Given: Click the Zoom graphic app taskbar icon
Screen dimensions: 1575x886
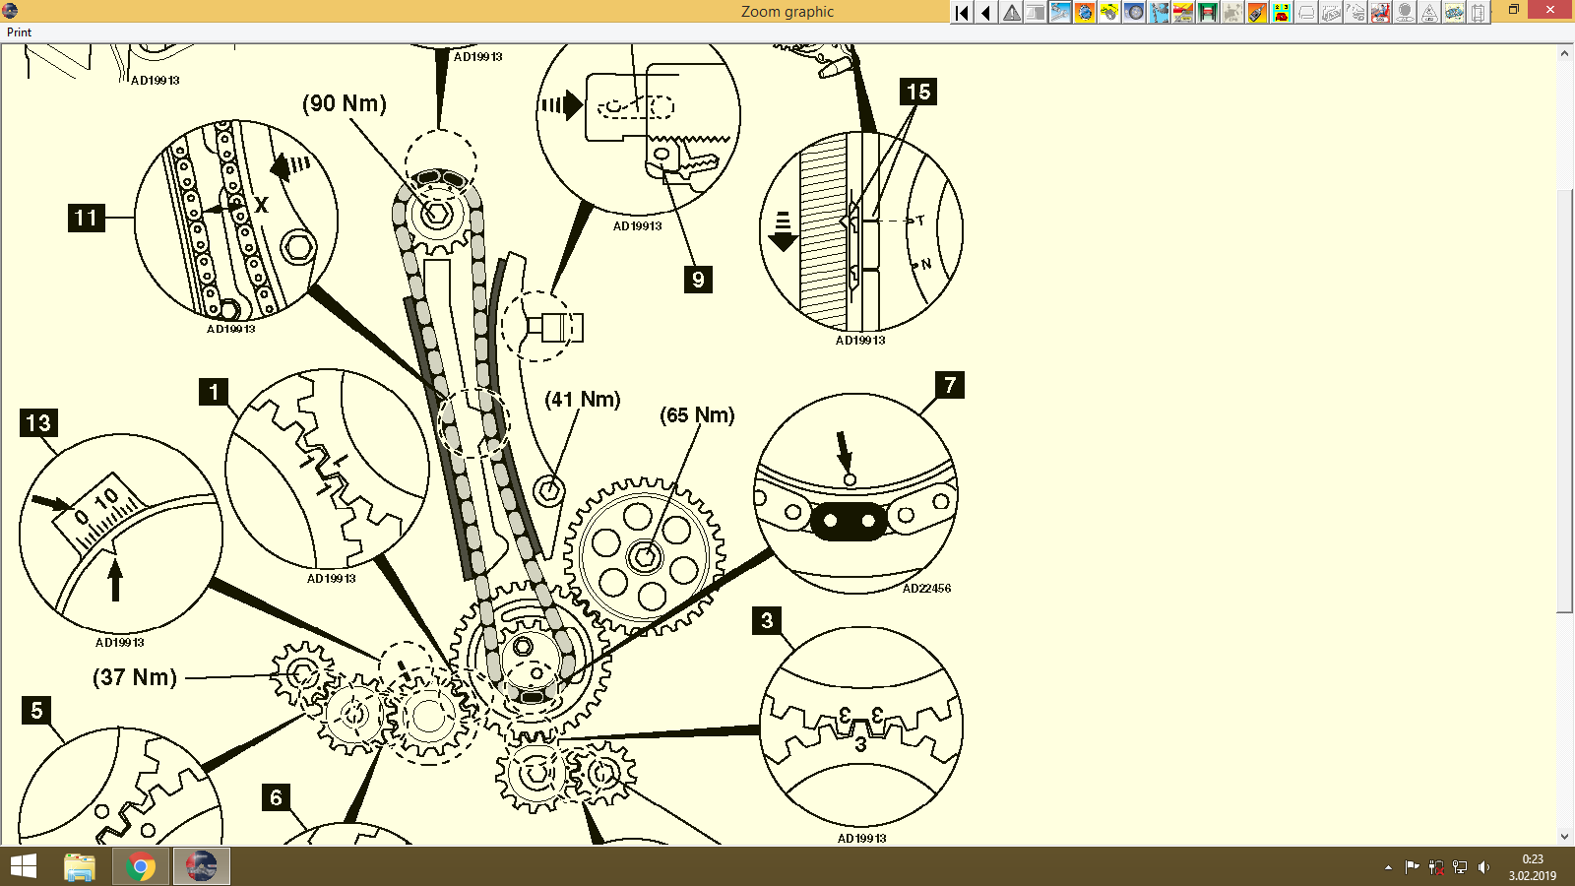Looking at the screenshot, I should click(201, 867).
